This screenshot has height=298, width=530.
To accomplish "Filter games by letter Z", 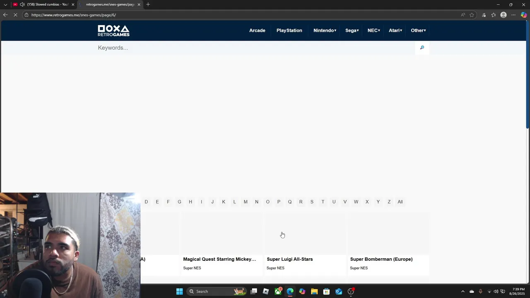I will click(x=389, y=202).
